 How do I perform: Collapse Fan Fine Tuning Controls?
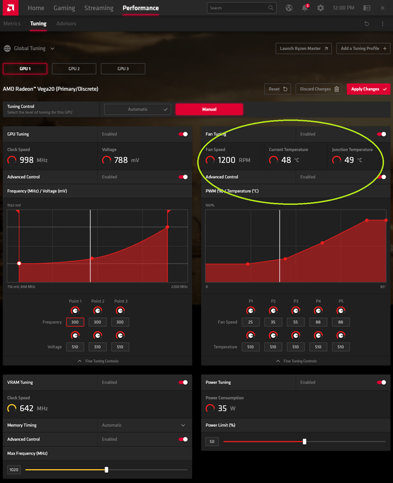(296, 361)
